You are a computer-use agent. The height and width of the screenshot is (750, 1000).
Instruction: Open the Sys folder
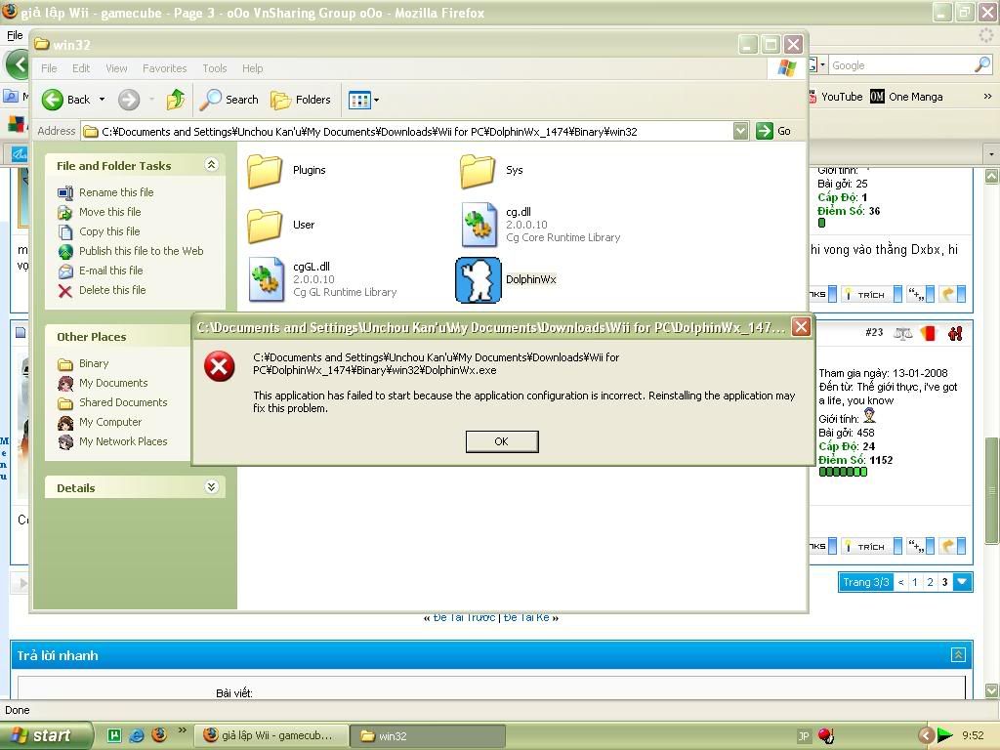point(479,170)
